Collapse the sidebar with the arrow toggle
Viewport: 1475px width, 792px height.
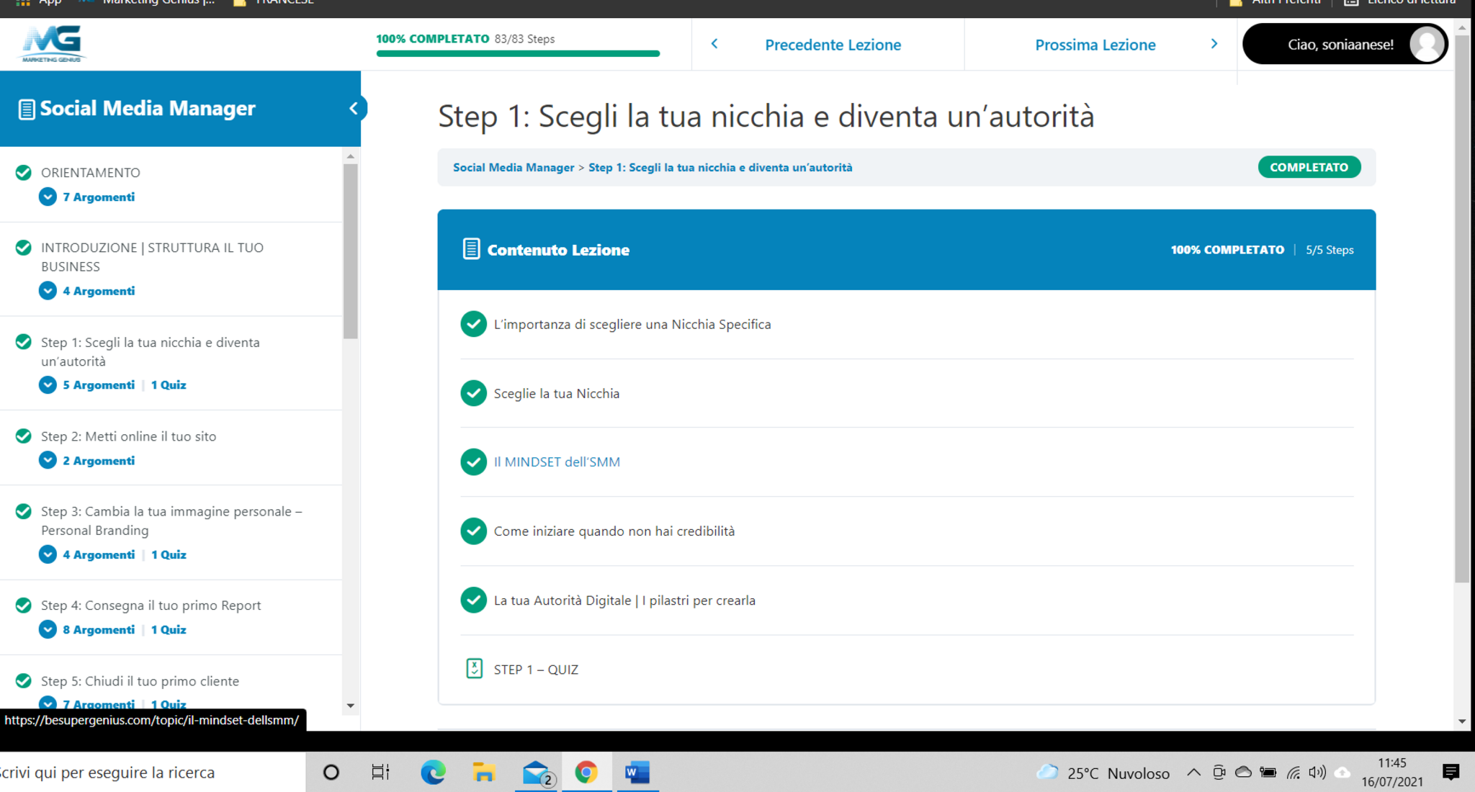(x=353, y=108)
